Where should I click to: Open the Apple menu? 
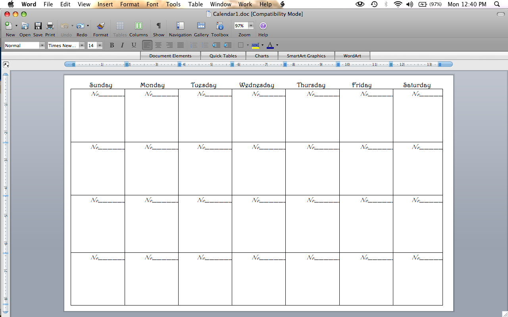point(11,4)
